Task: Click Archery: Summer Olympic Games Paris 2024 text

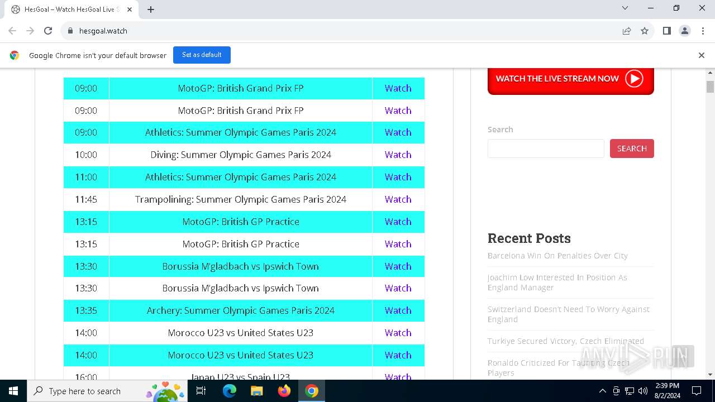Action: pyautogui.click(x=241, y=310)
